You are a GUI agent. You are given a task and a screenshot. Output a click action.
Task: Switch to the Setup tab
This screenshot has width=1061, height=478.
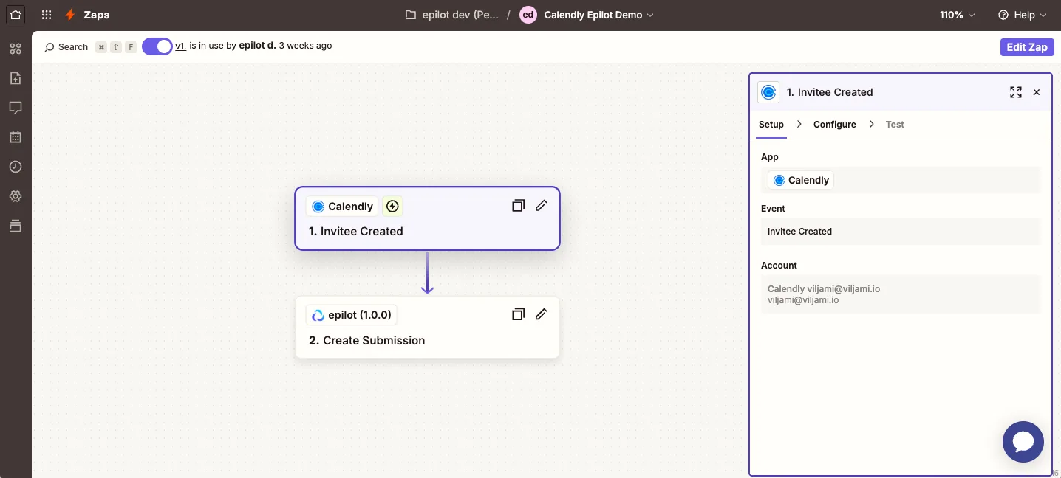pos(771,124)
